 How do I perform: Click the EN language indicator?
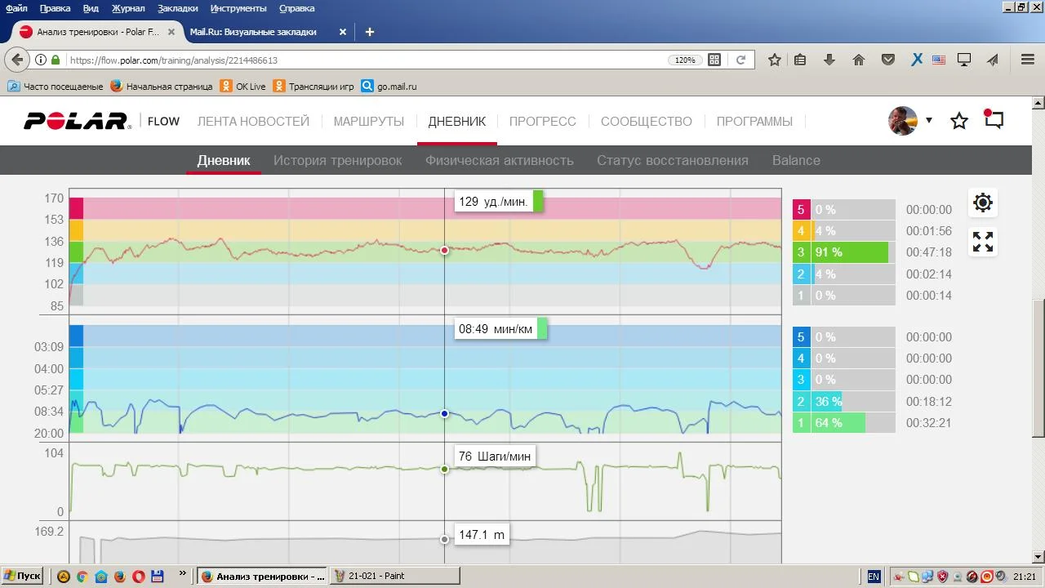[874, 576]
